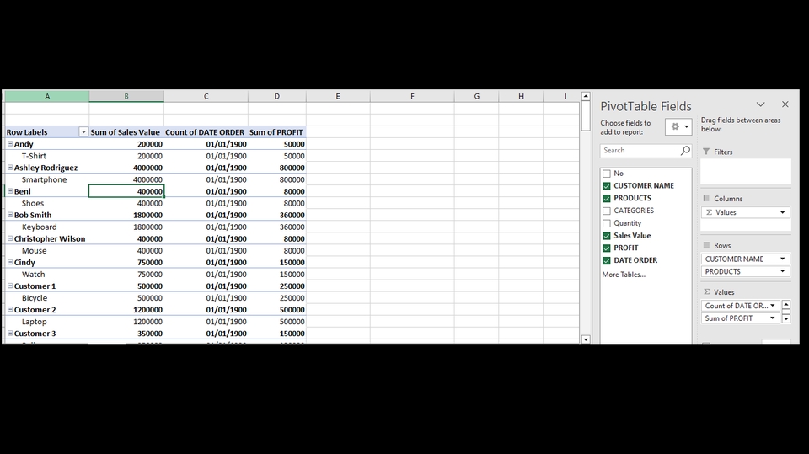Click the Filters area drop box
The height and width of the screenshot is (454, 809).
[x=746, y=171]
